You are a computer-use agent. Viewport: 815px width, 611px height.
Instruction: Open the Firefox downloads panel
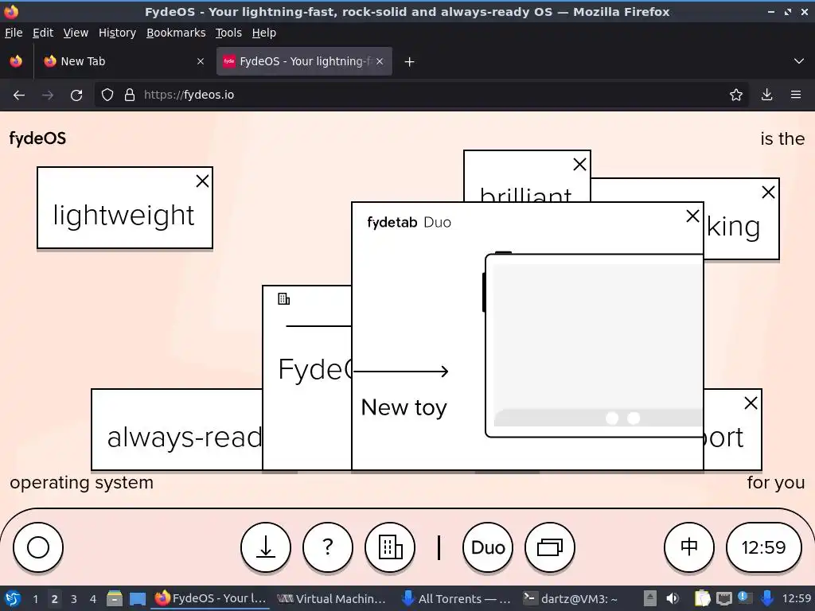coord(766,95)
